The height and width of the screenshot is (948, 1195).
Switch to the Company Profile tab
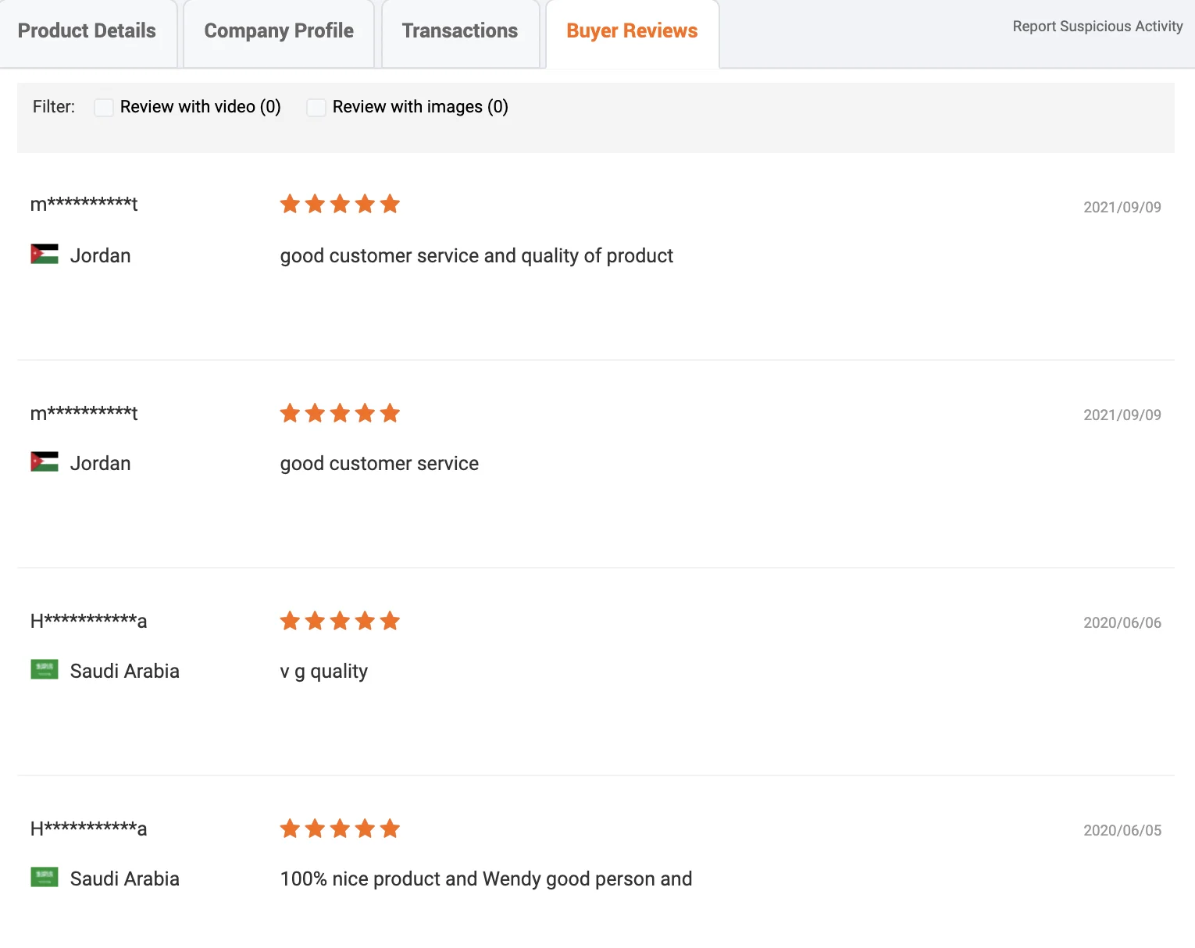(x=279, y=31)
